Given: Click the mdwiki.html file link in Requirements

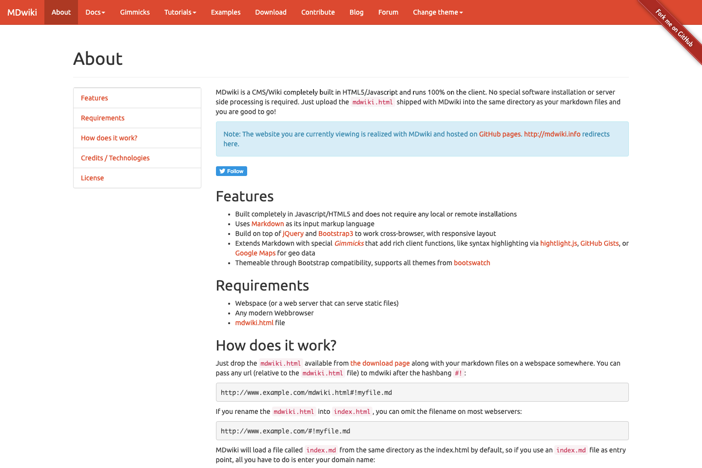Looking at the screenshot, I should tap(254, 323).
